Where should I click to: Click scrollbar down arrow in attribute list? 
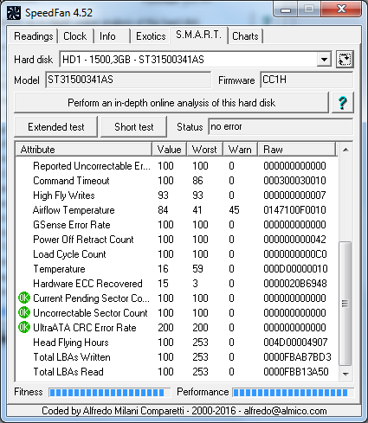(x=345, y=374)
